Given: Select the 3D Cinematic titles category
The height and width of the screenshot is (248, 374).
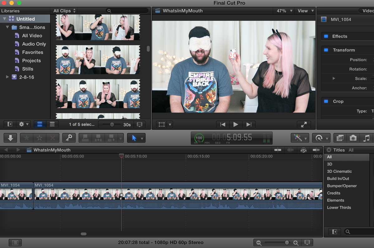Looking at the screenshot, I should 339,171.
